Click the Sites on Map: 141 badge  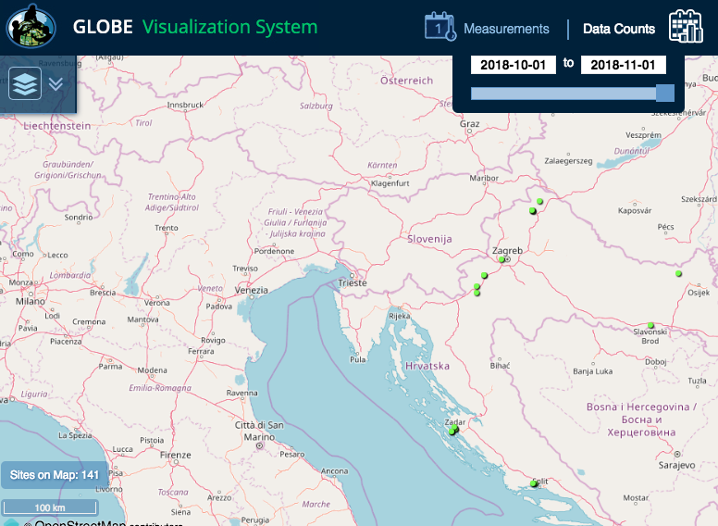point(54,475)
